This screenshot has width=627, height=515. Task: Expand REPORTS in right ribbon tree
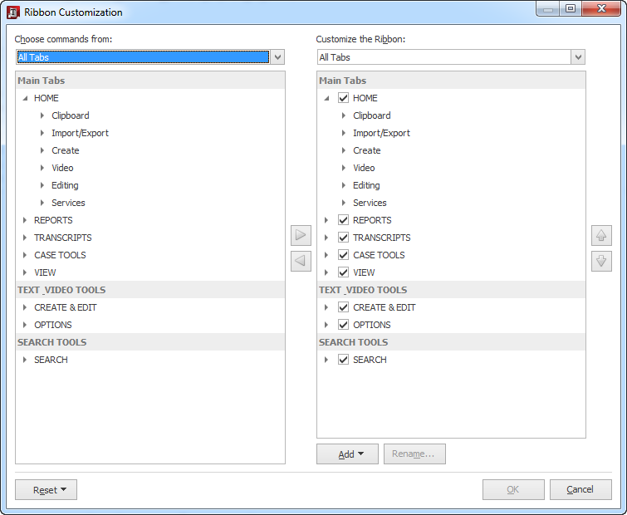(x=326, y=220)
